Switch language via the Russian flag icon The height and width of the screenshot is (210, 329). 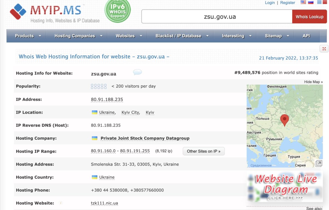(x=311, y=2)
